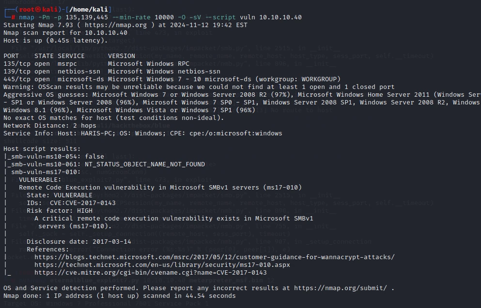Open the nmap.org/submit link
The height and width of the screenshot is (308, 481).
341,288
